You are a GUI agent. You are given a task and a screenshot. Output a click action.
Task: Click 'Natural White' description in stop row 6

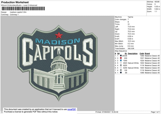point(133,68)
